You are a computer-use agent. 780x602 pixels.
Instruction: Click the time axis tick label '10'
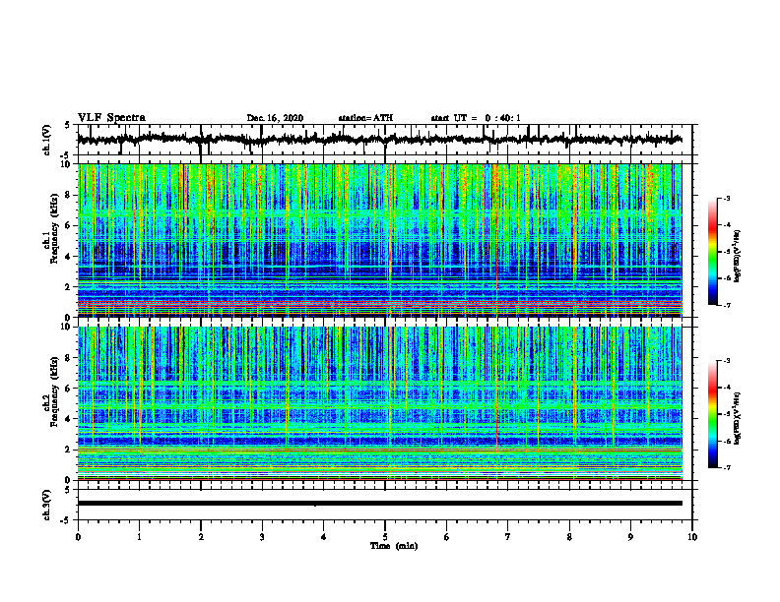coord(692,537)
